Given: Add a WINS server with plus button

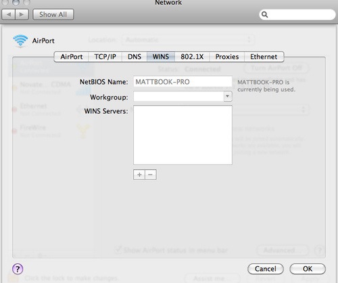Looking at the screenshot, I should [139, 175].
